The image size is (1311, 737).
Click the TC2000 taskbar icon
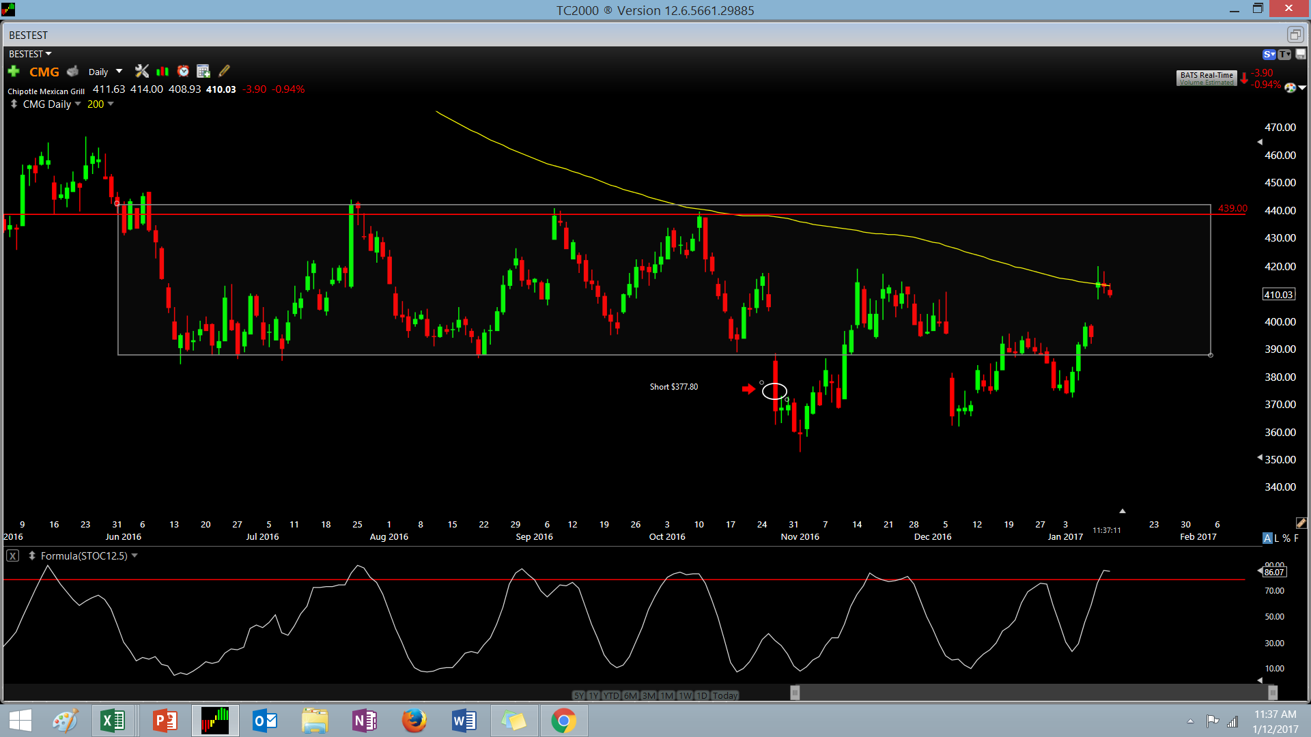(215, 721)
